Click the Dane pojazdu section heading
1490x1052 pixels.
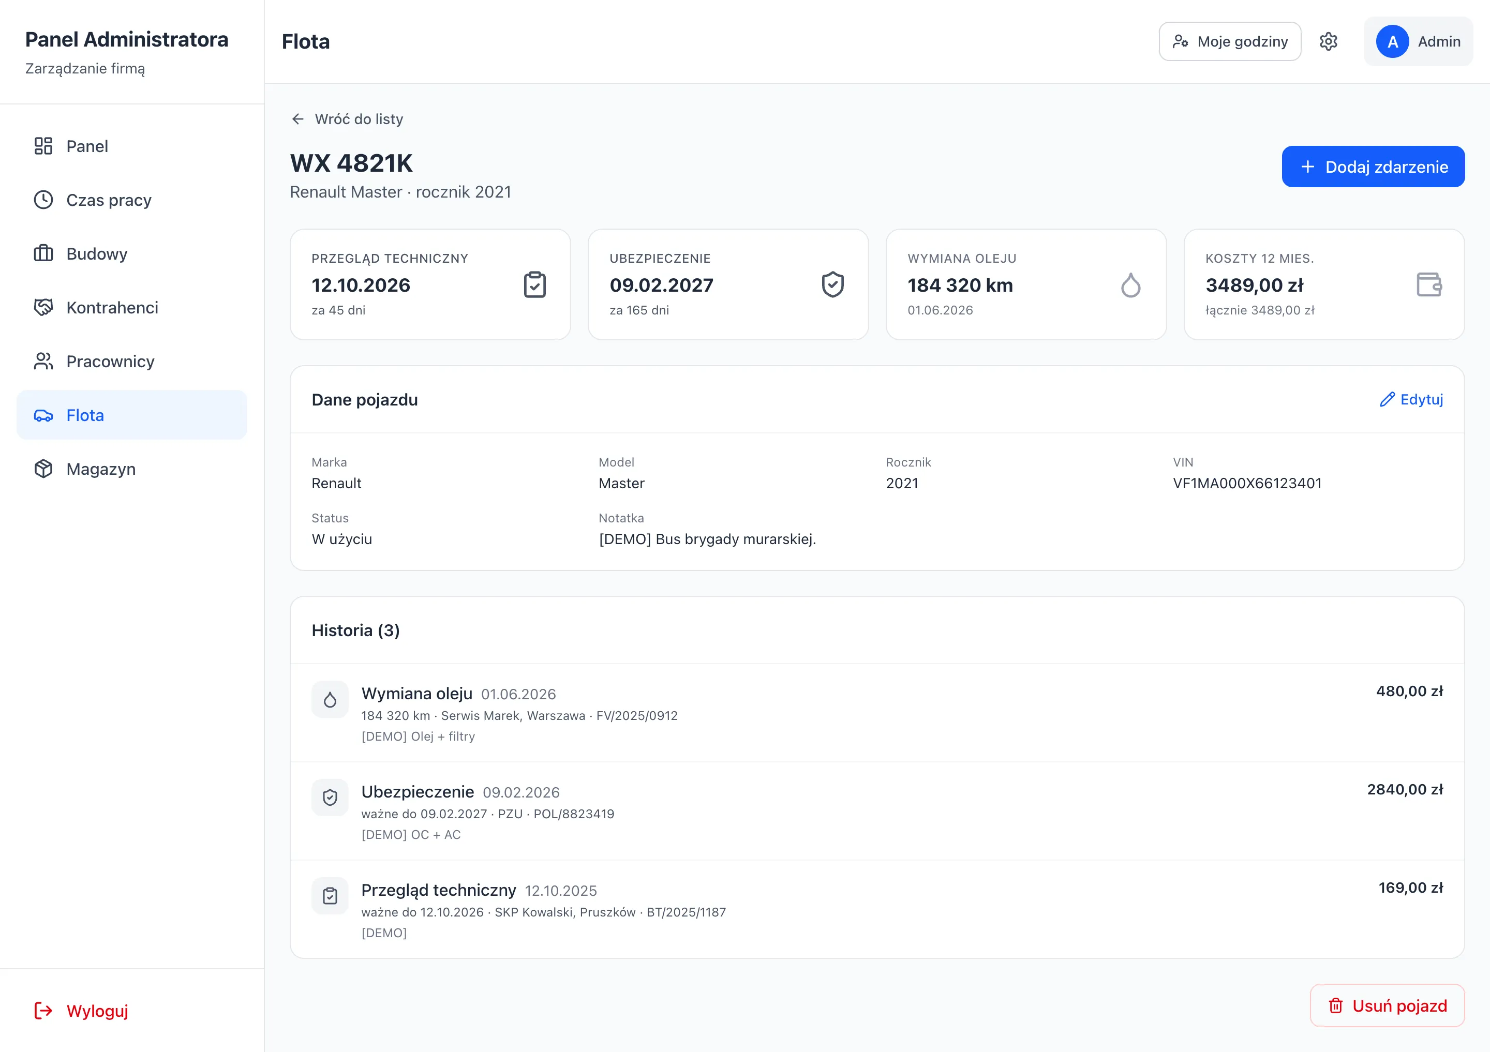pyautogui.click(x=365, y=399)
